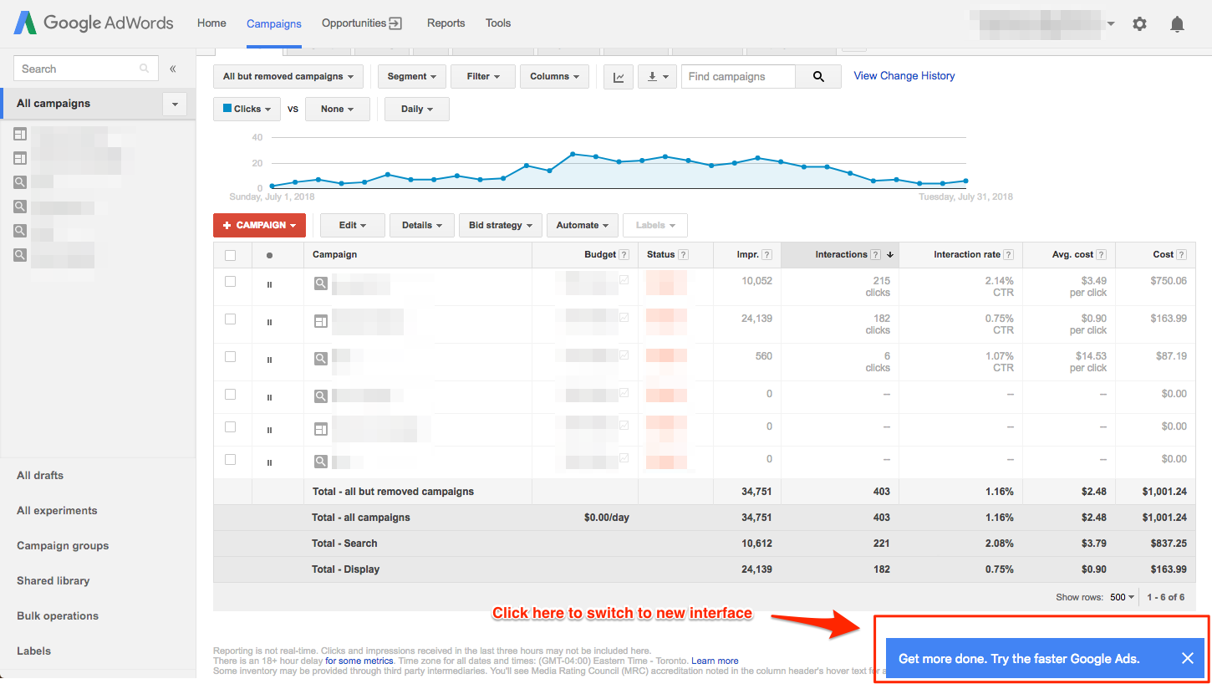
Task: Click the Automate button
Action: pyautogui.click(x=583, y=226)
